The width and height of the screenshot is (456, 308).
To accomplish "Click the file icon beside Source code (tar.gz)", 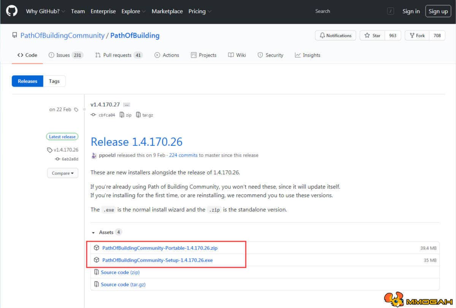I will tap(97, 284).
